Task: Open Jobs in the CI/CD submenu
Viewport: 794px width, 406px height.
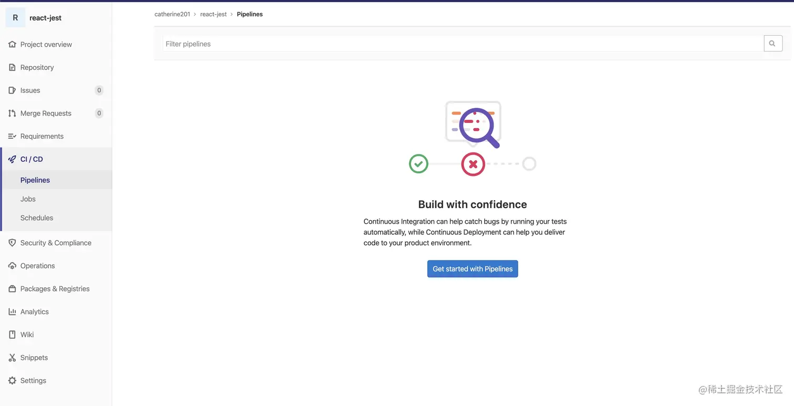Action: coord(28,199)
